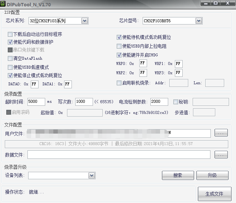Toggle 下载后自动运行目标程序 checkbox
The height and width of the screenshot is (203, 236).
coord(10,34)
